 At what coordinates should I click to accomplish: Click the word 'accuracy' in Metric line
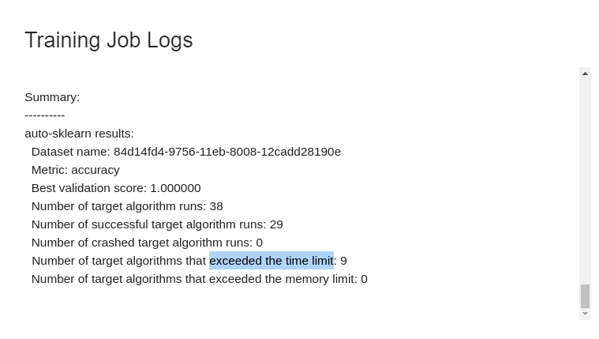point(95,170)
